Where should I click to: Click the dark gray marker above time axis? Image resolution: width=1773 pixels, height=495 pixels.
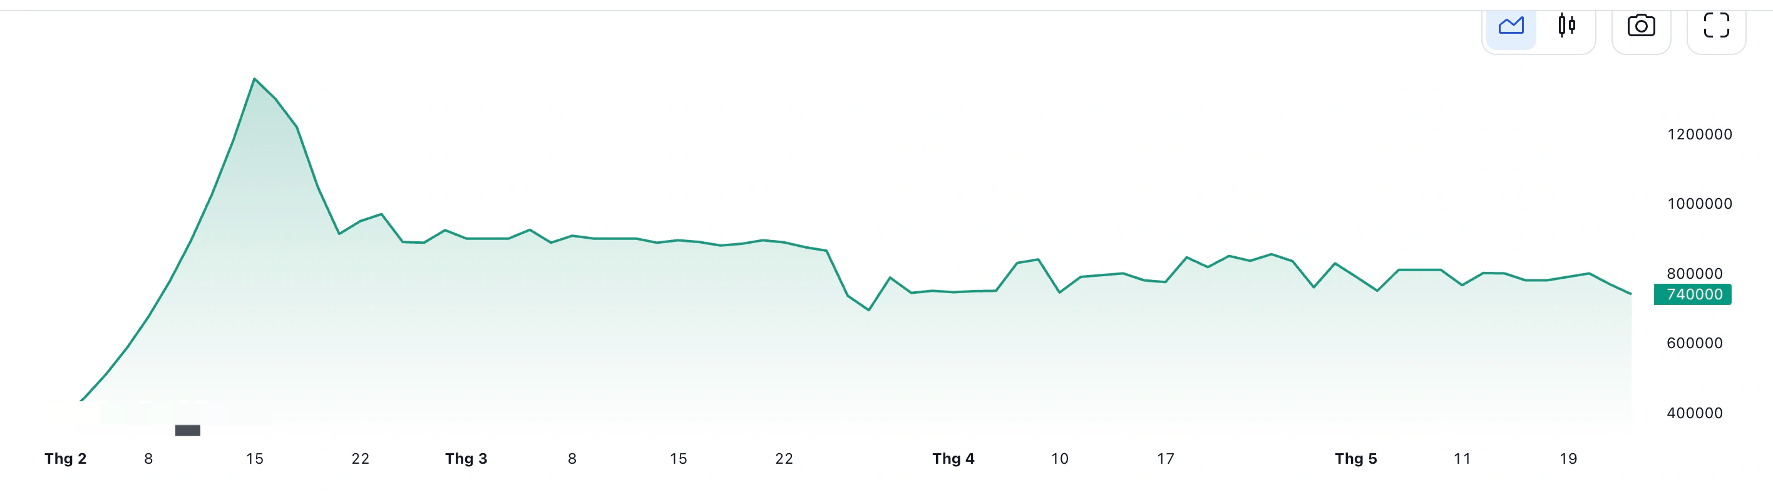pos(187,431)
